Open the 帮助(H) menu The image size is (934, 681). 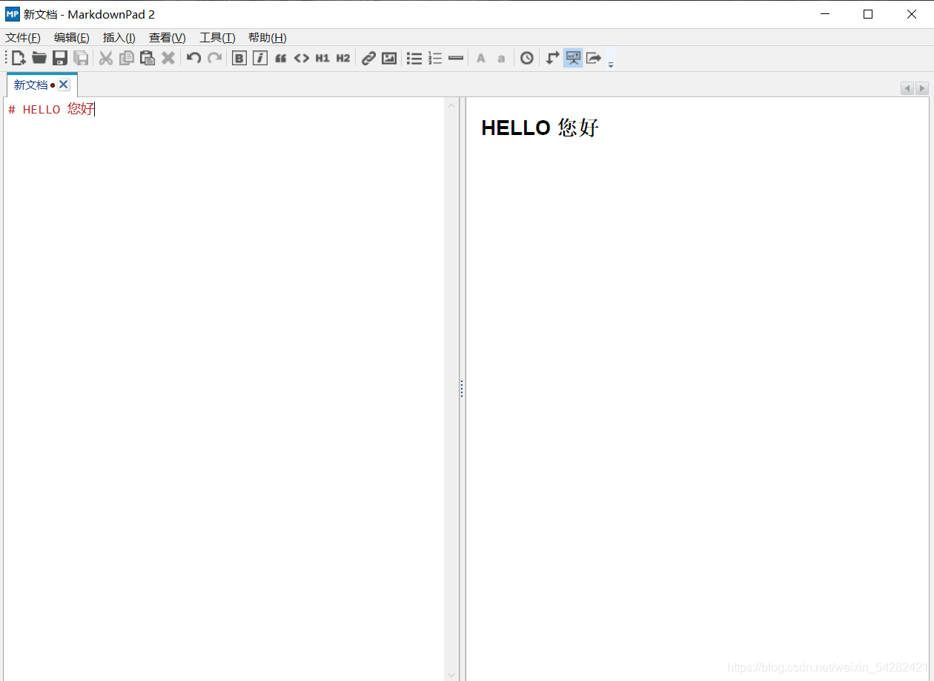[268, 38]
